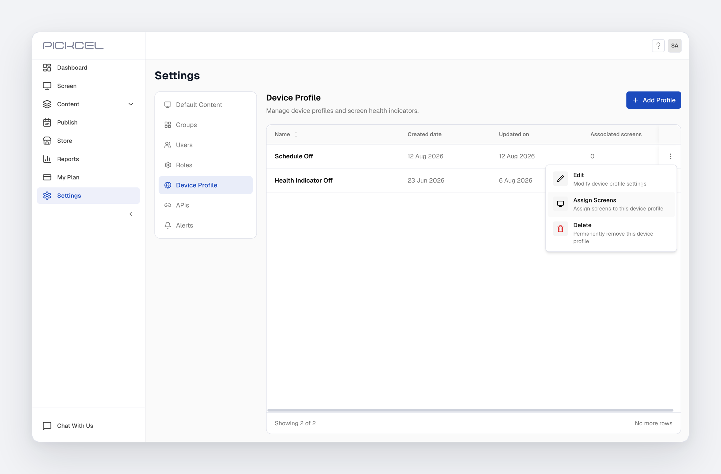
Task: Go to Publish in the sidebar
Action: pos(88,122)
